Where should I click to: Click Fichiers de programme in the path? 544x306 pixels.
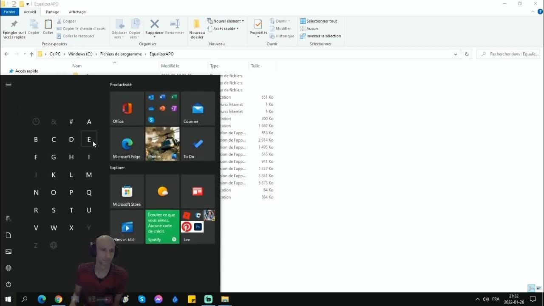121,54
